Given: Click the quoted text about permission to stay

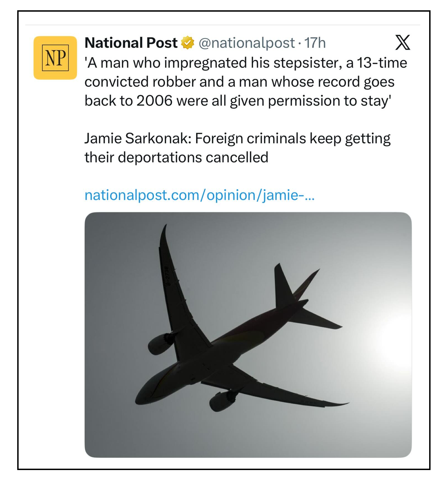Looking at the screenshot, I should click(246, 82).
